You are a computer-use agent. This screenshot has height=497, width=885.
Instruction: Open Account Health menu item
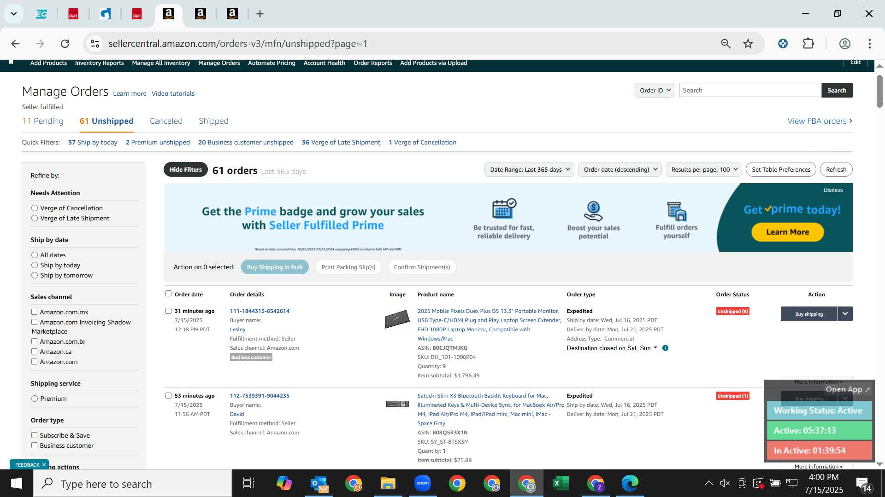tap(324, 63)
